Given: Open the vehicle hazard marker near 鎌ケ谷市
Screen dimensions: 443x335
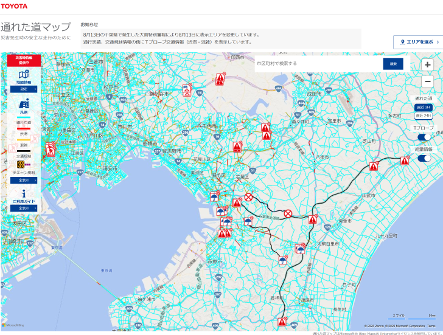Looking at the screenshot, I should pyautogui.click(x=187, y=90).
